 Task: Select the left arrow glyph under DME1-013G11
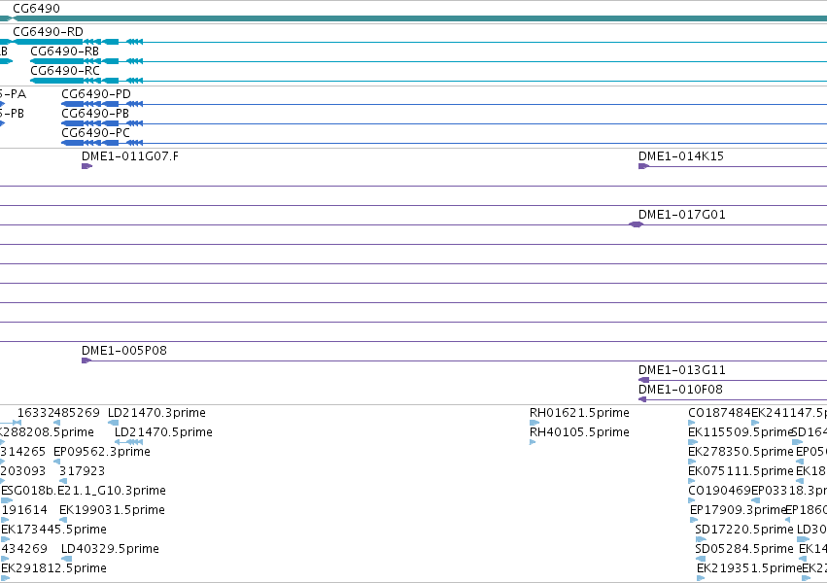click(x=643, y=380)
